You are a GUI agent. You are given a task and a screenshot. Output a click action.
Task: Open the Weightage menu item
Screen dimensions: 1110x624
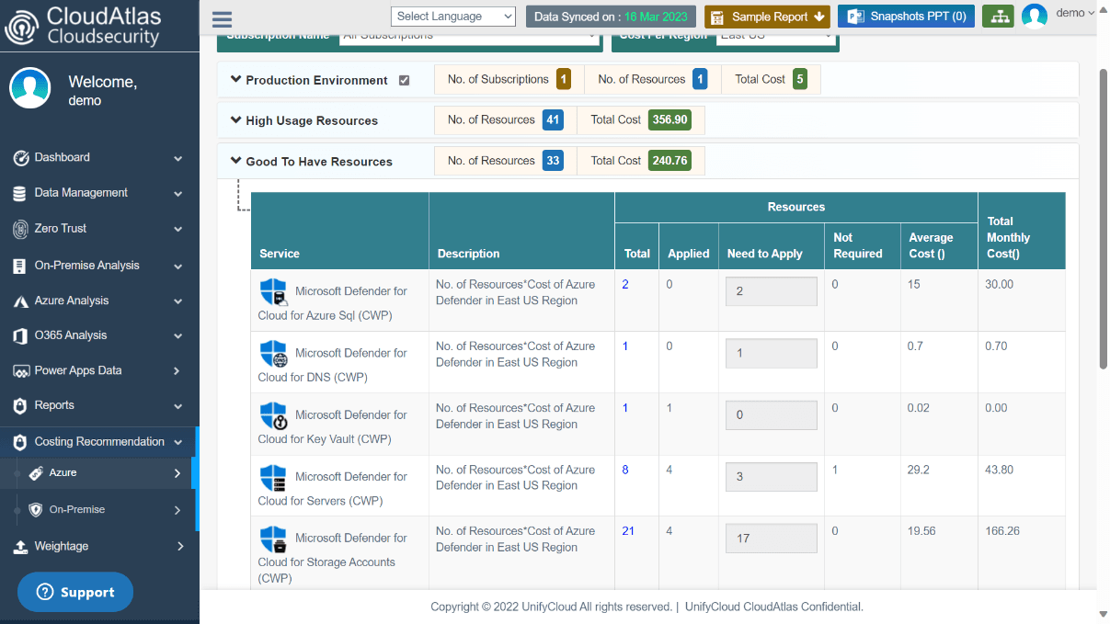[x=98, y=547]
